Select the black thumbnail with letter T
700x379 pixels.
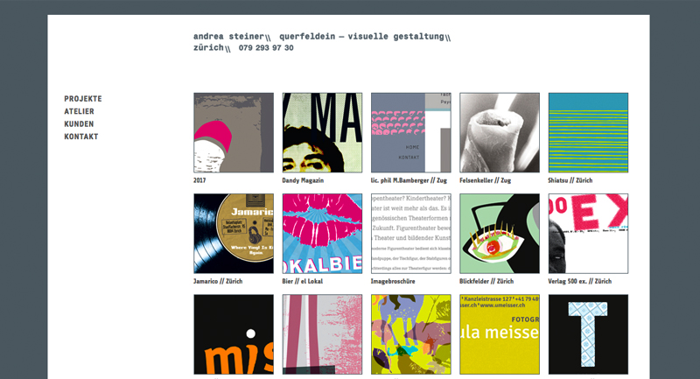(588, 334)
